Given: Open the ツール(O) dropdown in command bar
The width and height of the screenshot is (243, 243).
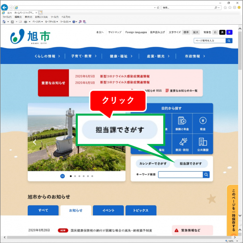Looking at the screenshot, I should click(x=66, y=22).
